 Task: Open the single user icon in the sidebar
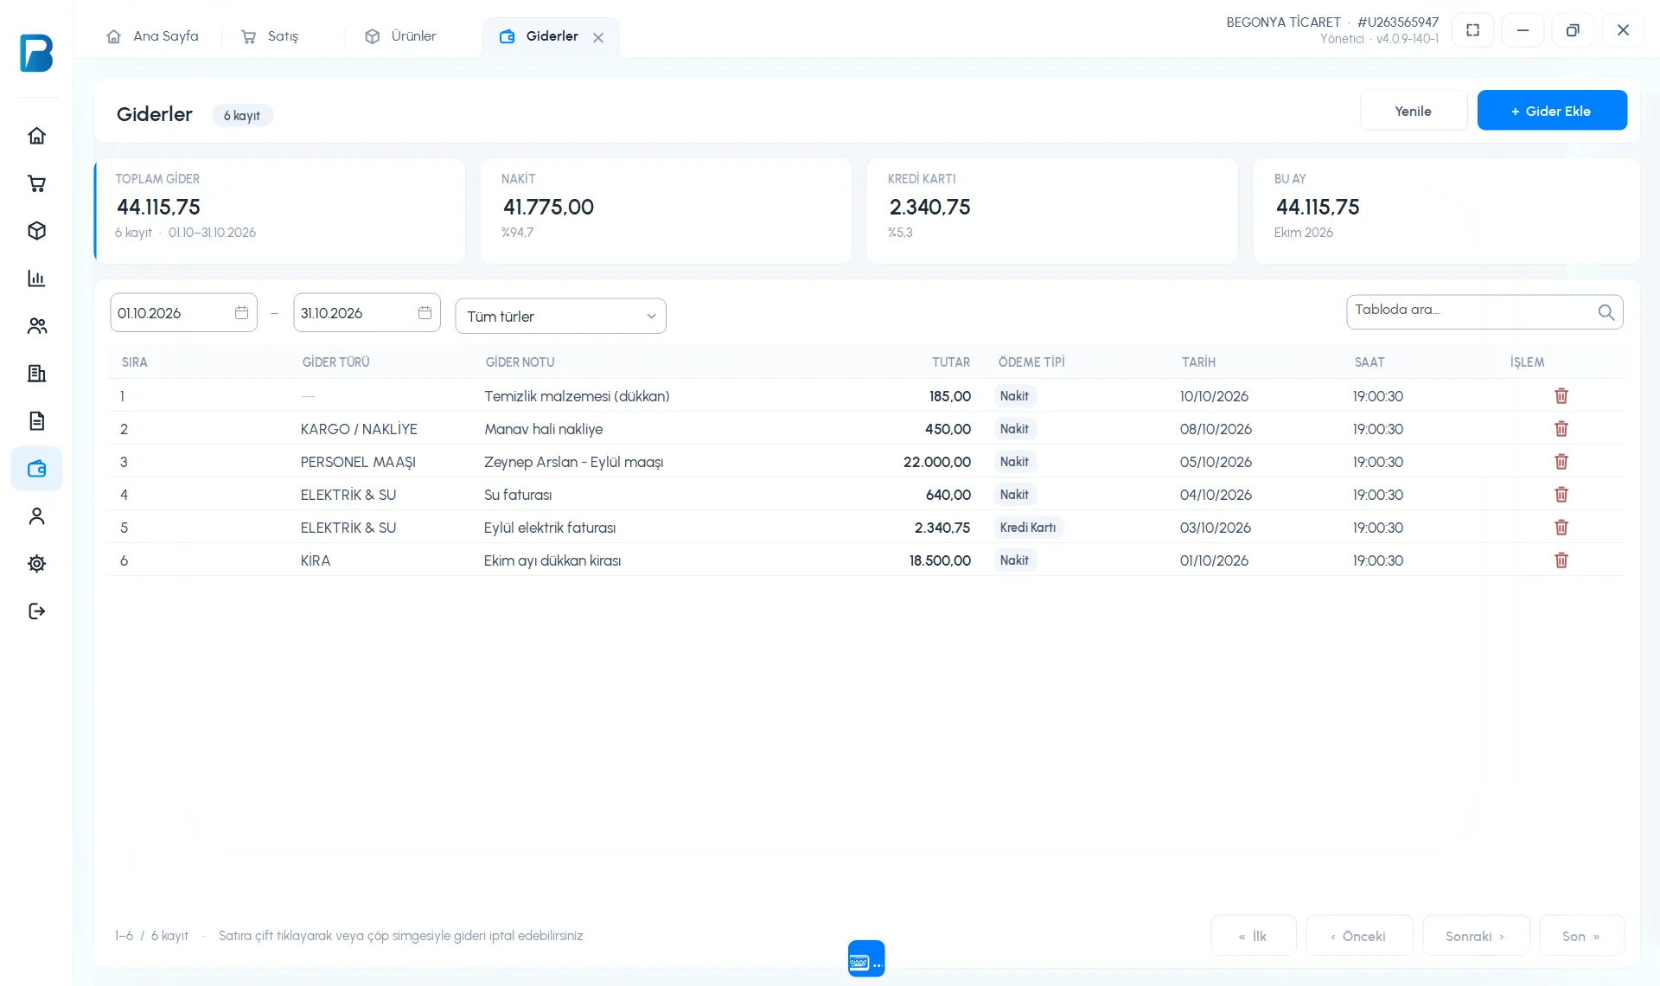pyautogui.click(x=36, y=516)
